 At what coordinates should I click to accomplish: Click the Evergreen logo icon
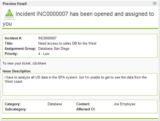coord(9,15)
